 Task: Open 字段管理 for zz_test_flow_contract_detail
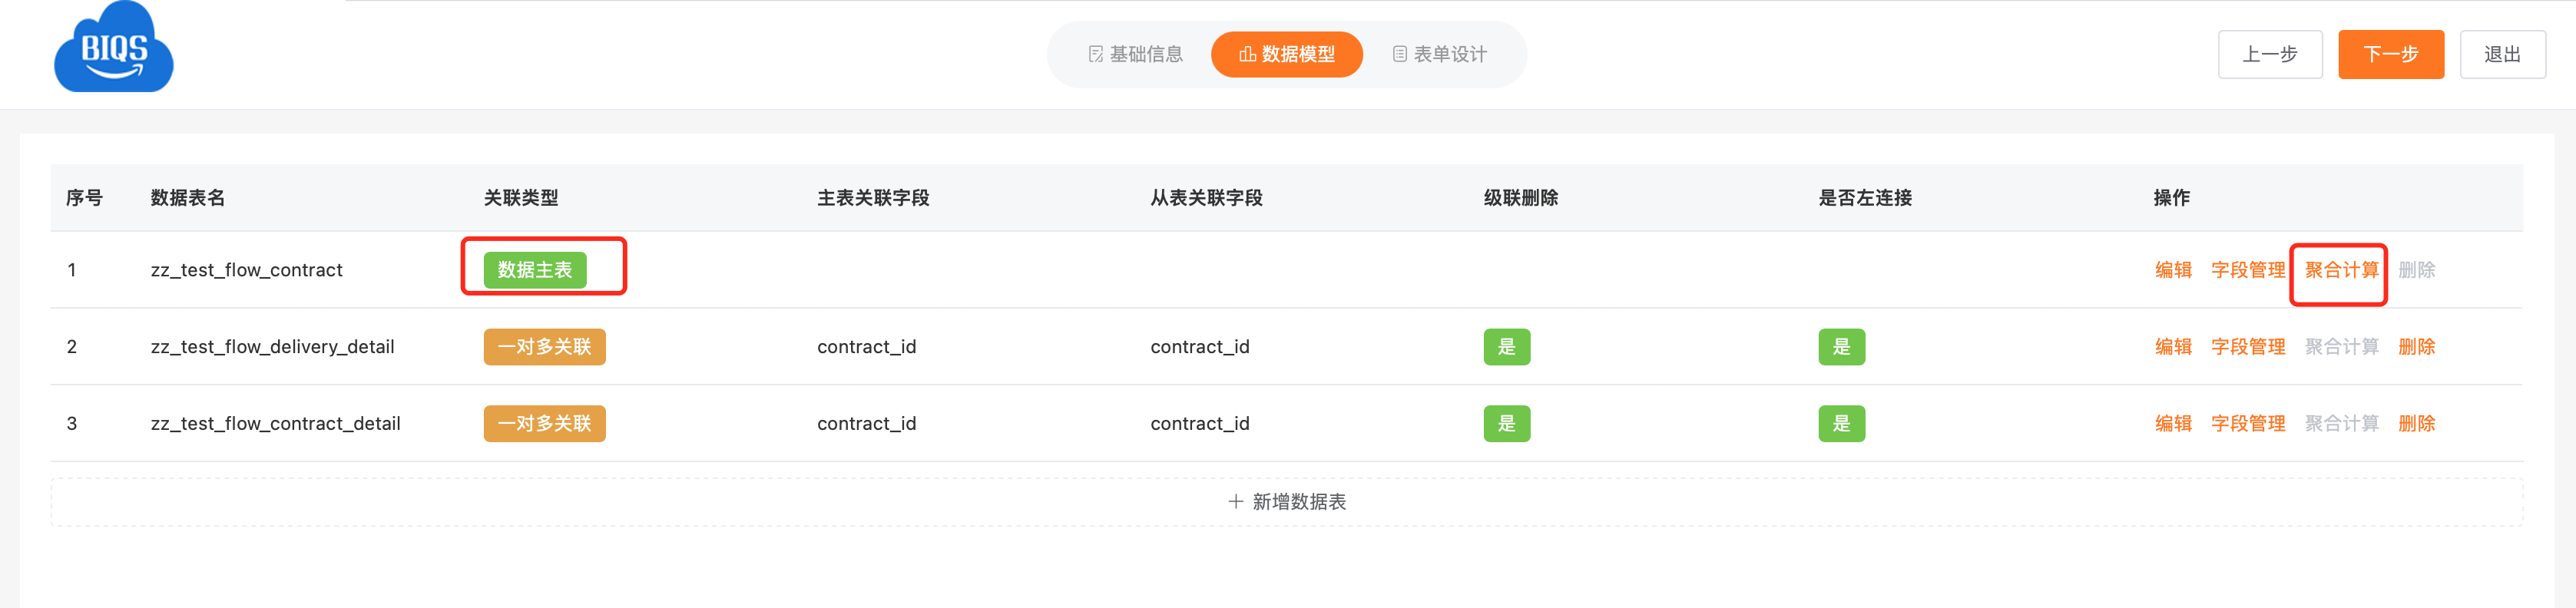point(2247,424)
